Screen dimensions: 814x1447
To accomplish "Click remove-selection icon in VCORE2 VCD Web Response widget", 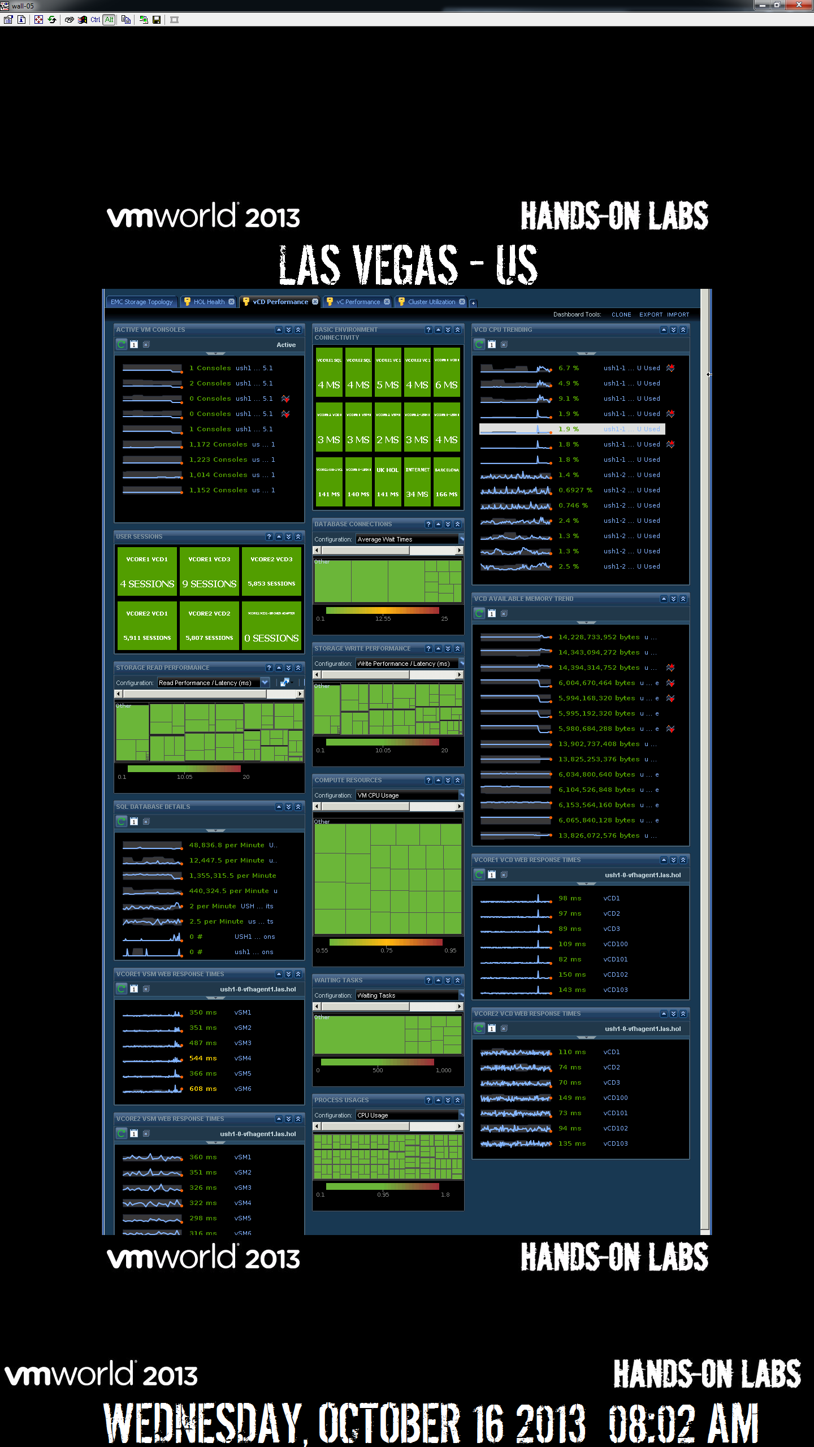I will click(x=504, y=1028).
